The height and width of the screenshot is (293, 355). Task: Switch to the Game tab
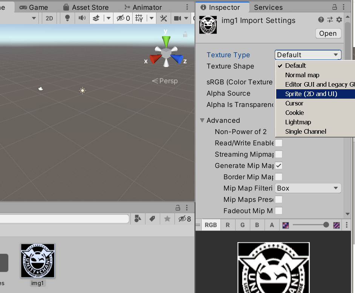click(34, 7)
